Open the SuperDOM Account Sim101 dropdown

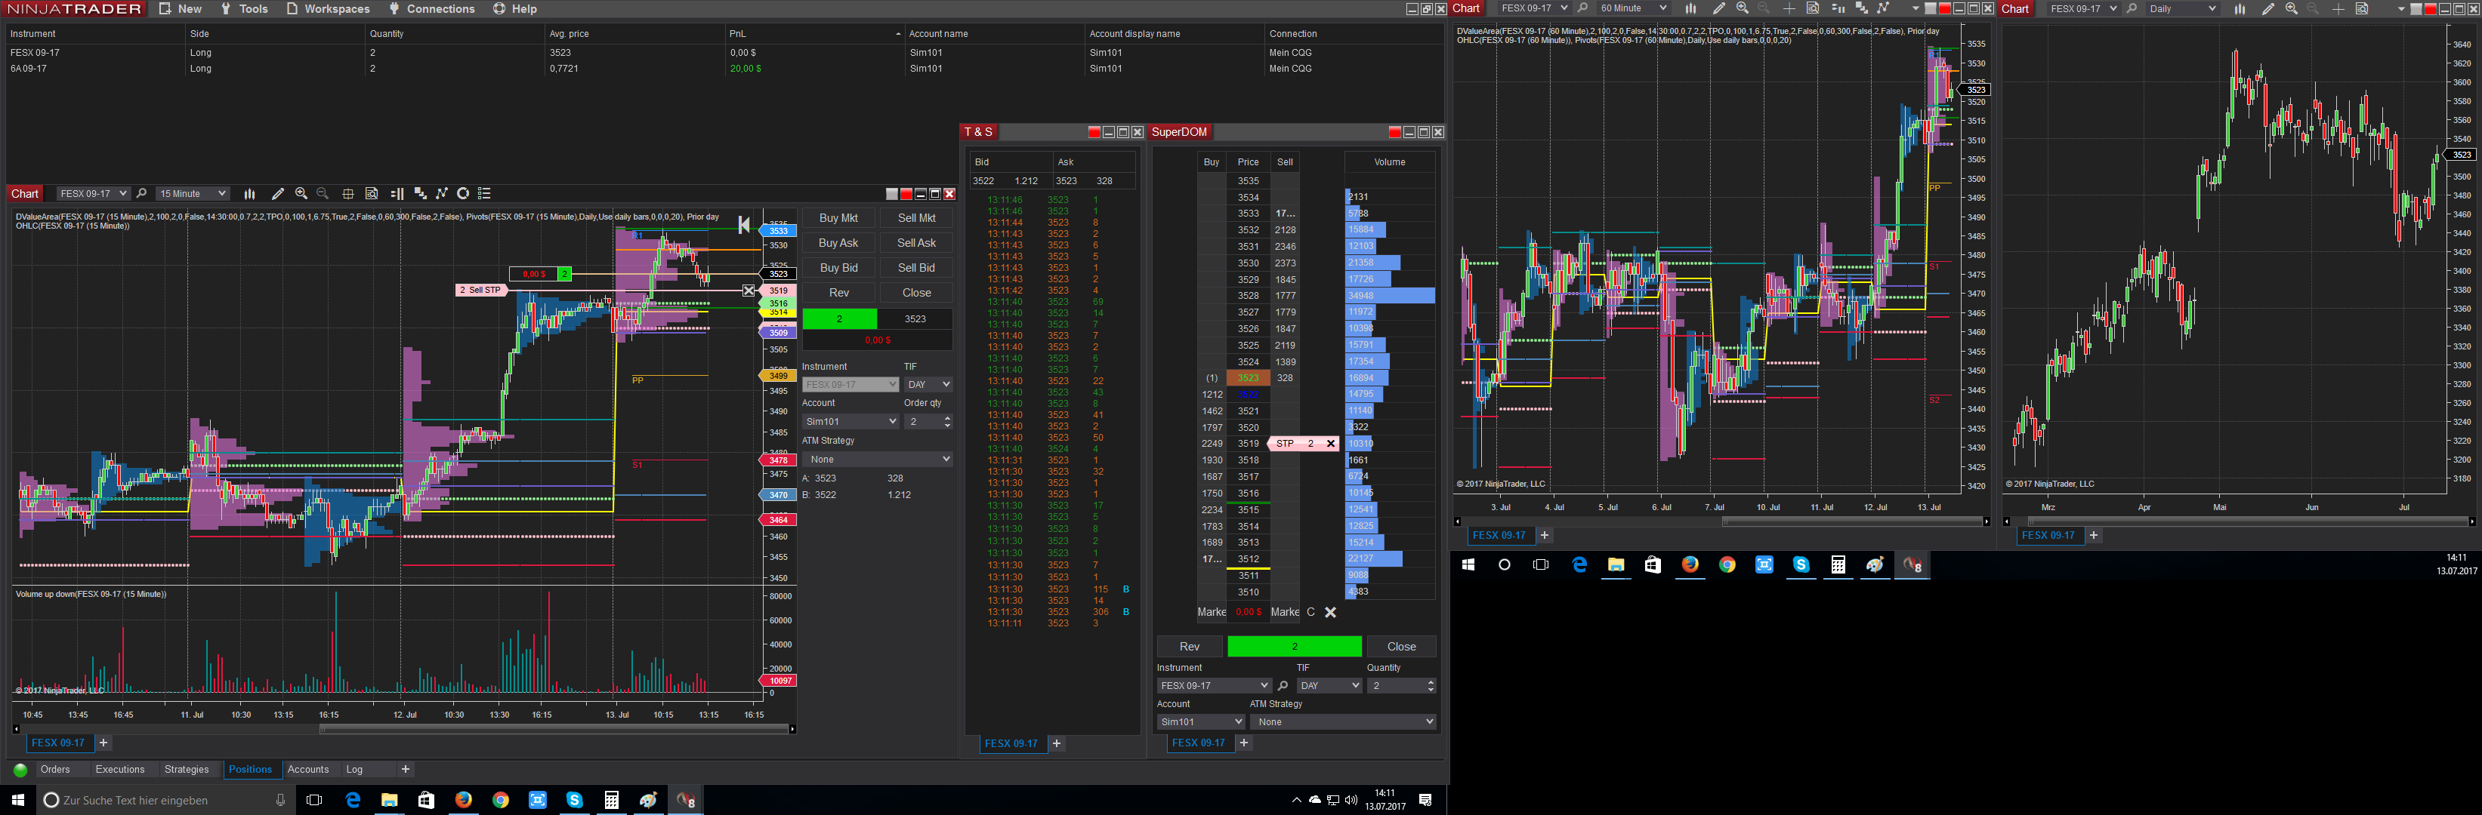(x=1200, y=721)
